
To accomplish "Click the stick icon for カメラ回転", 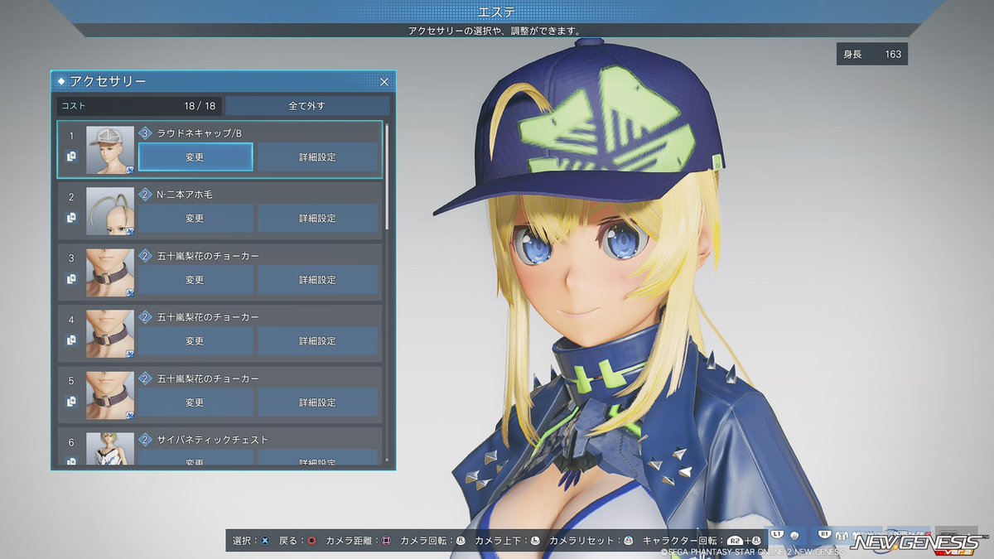I will pyautogui.click(x=461, y=541).
